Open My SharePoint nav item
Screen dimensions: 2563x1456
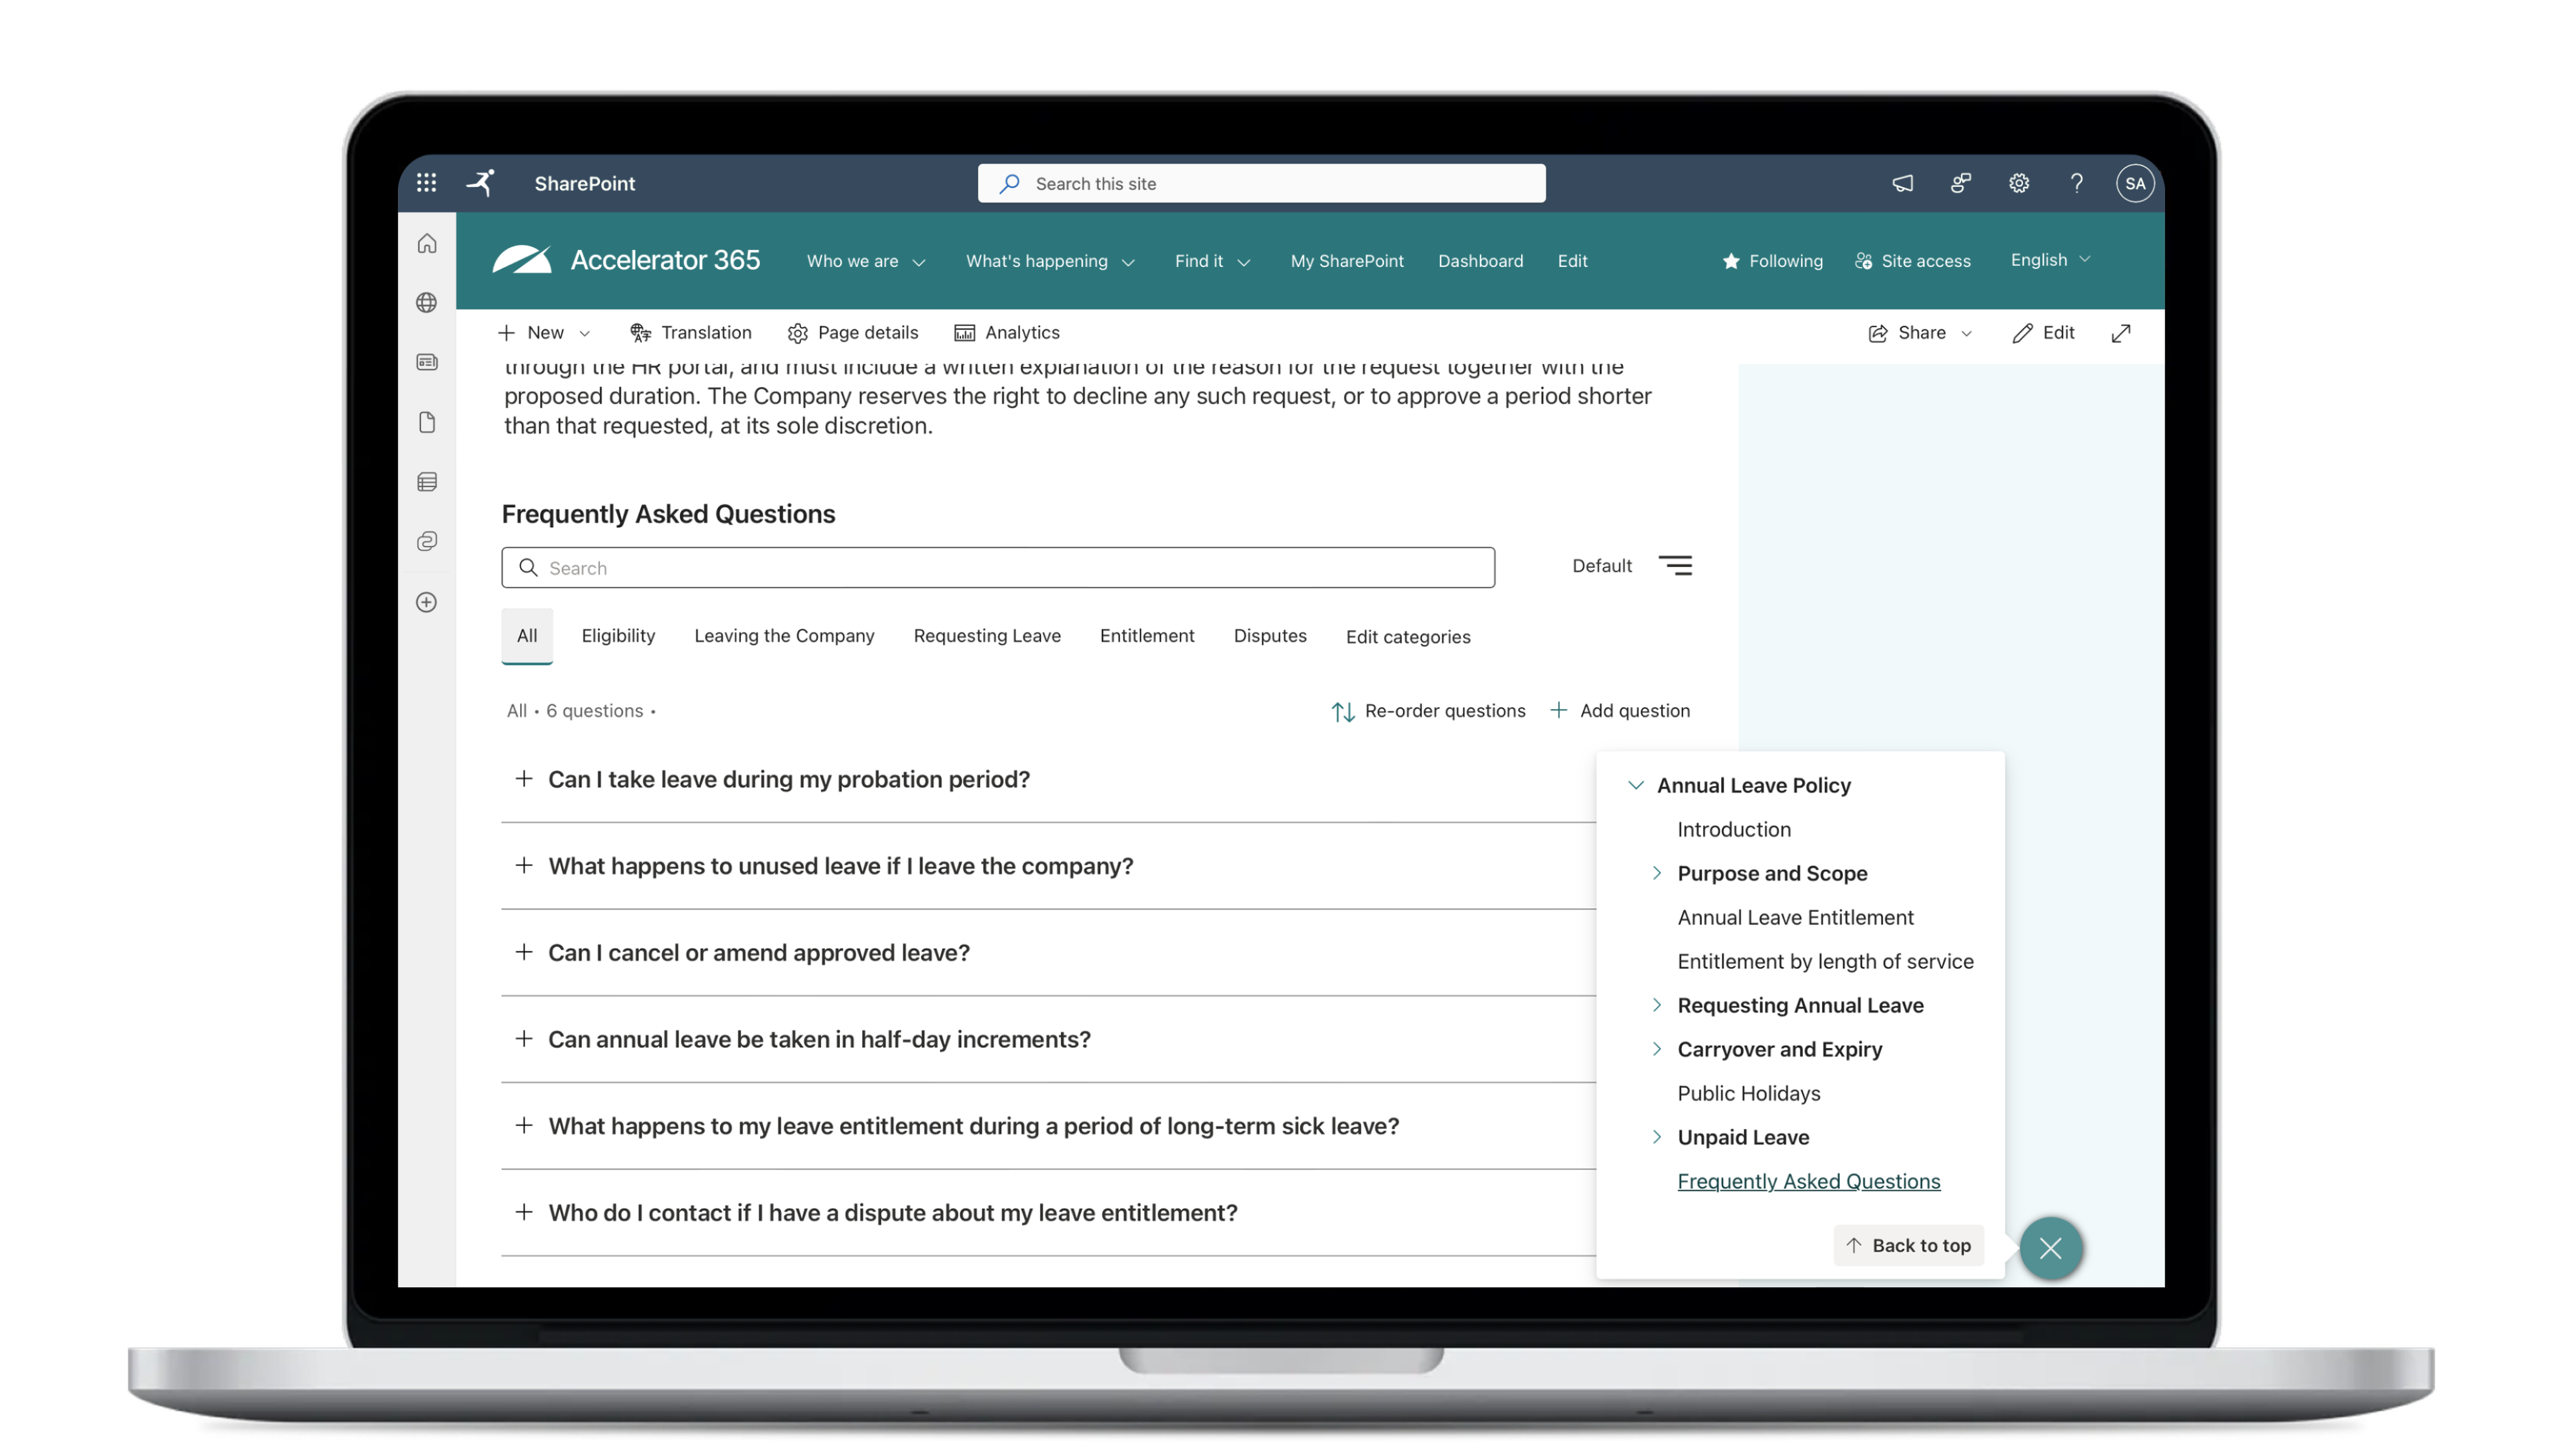[1347, 261]
